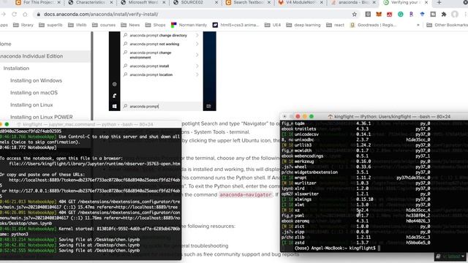Open the 'News' bookmarks folder
The image size is (468, 263).
[x=130, y=25]
